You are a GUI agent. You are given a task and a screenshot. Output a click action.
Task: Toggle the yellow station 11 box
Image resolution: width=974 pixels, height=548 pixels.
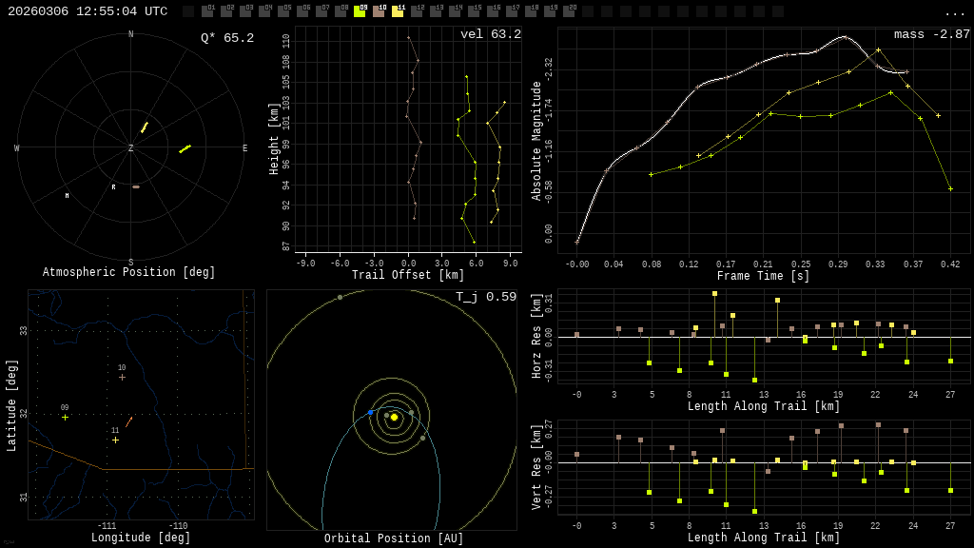coord(398,11)
